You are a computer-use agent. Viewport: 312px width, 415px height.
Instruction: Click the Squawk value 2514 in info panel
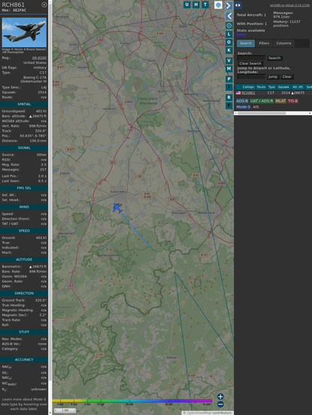click(42, 92)
